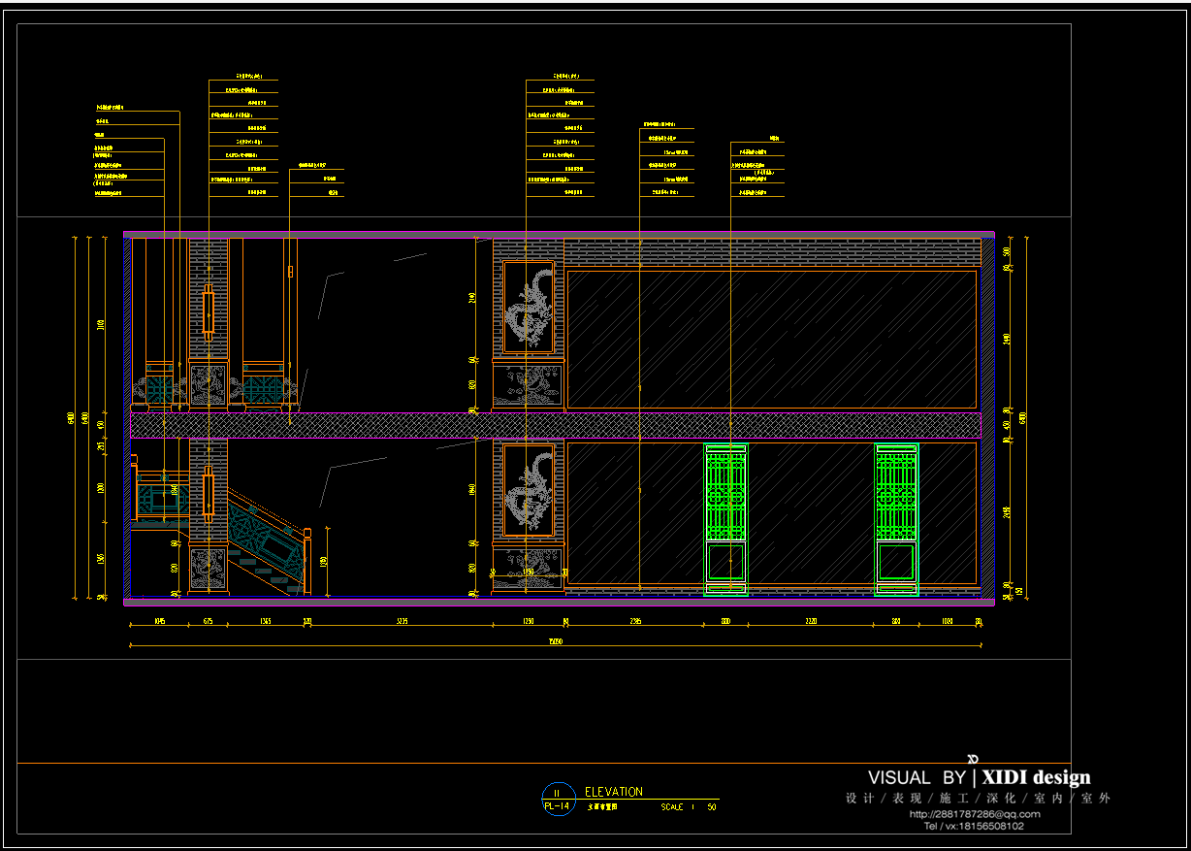Pick the right green lattice screen door
The height and width of the screenshot is (851, 1191).
click(x=896, y=517)
